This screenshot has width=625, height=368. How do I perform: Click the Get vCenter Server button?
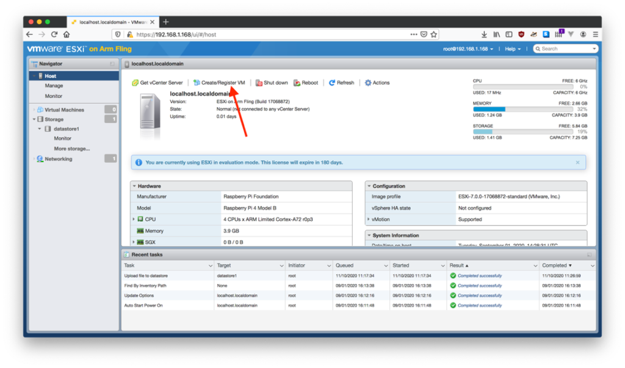(157, 83)
